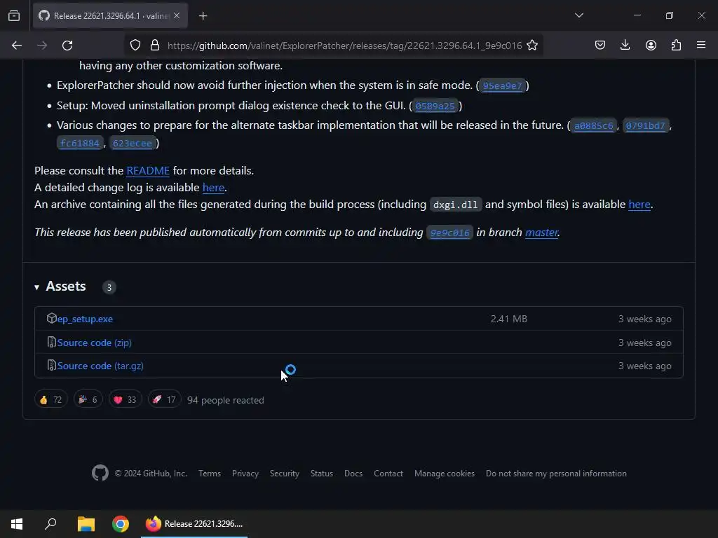Open commit 95ea9e7 link
The width and height of the screenshot is (718, 538).
click(x=502, y=85)
